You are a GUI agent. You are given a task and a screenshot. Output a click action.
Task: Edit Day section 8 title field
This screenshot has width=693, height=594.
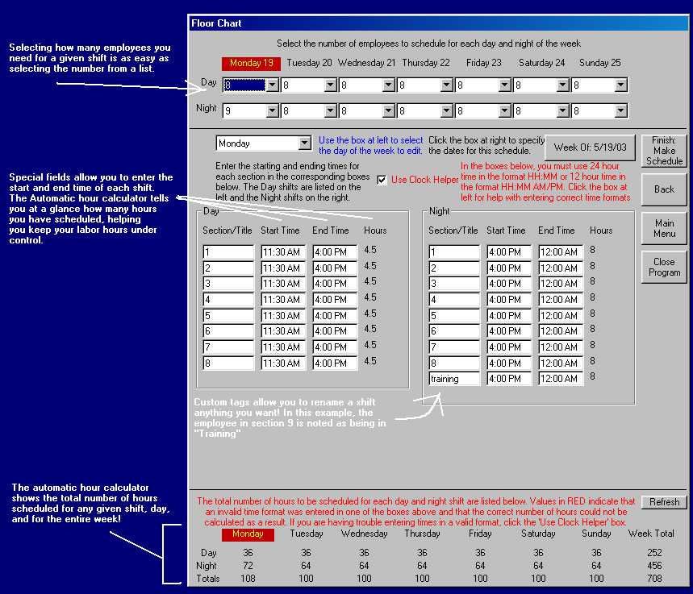point(228,363)
